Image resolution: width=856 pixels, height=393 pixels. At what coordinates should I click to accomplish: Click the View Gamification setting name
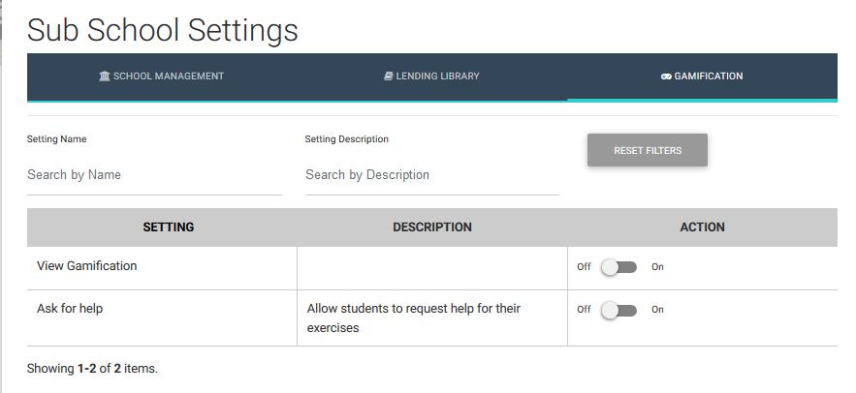87,266
